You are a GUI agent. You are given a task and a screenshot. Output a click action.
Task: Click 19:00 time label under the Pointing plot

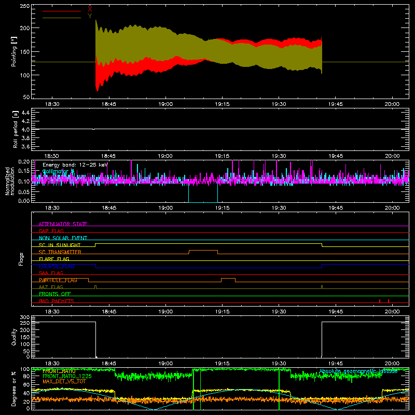[x=165, y=104]
